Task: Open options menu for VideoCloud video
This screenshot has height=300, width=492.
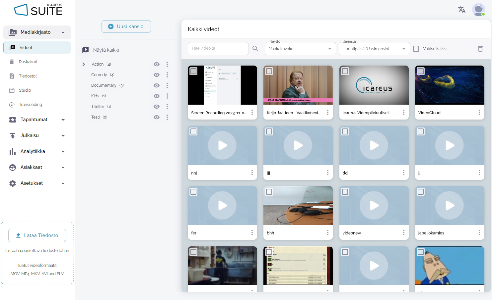Action: pyautogui.click(x=479, y=113)
